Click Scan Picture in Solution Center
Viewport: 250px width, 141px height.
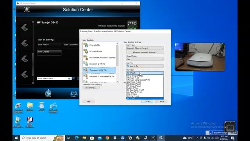(x=49, y=45)
